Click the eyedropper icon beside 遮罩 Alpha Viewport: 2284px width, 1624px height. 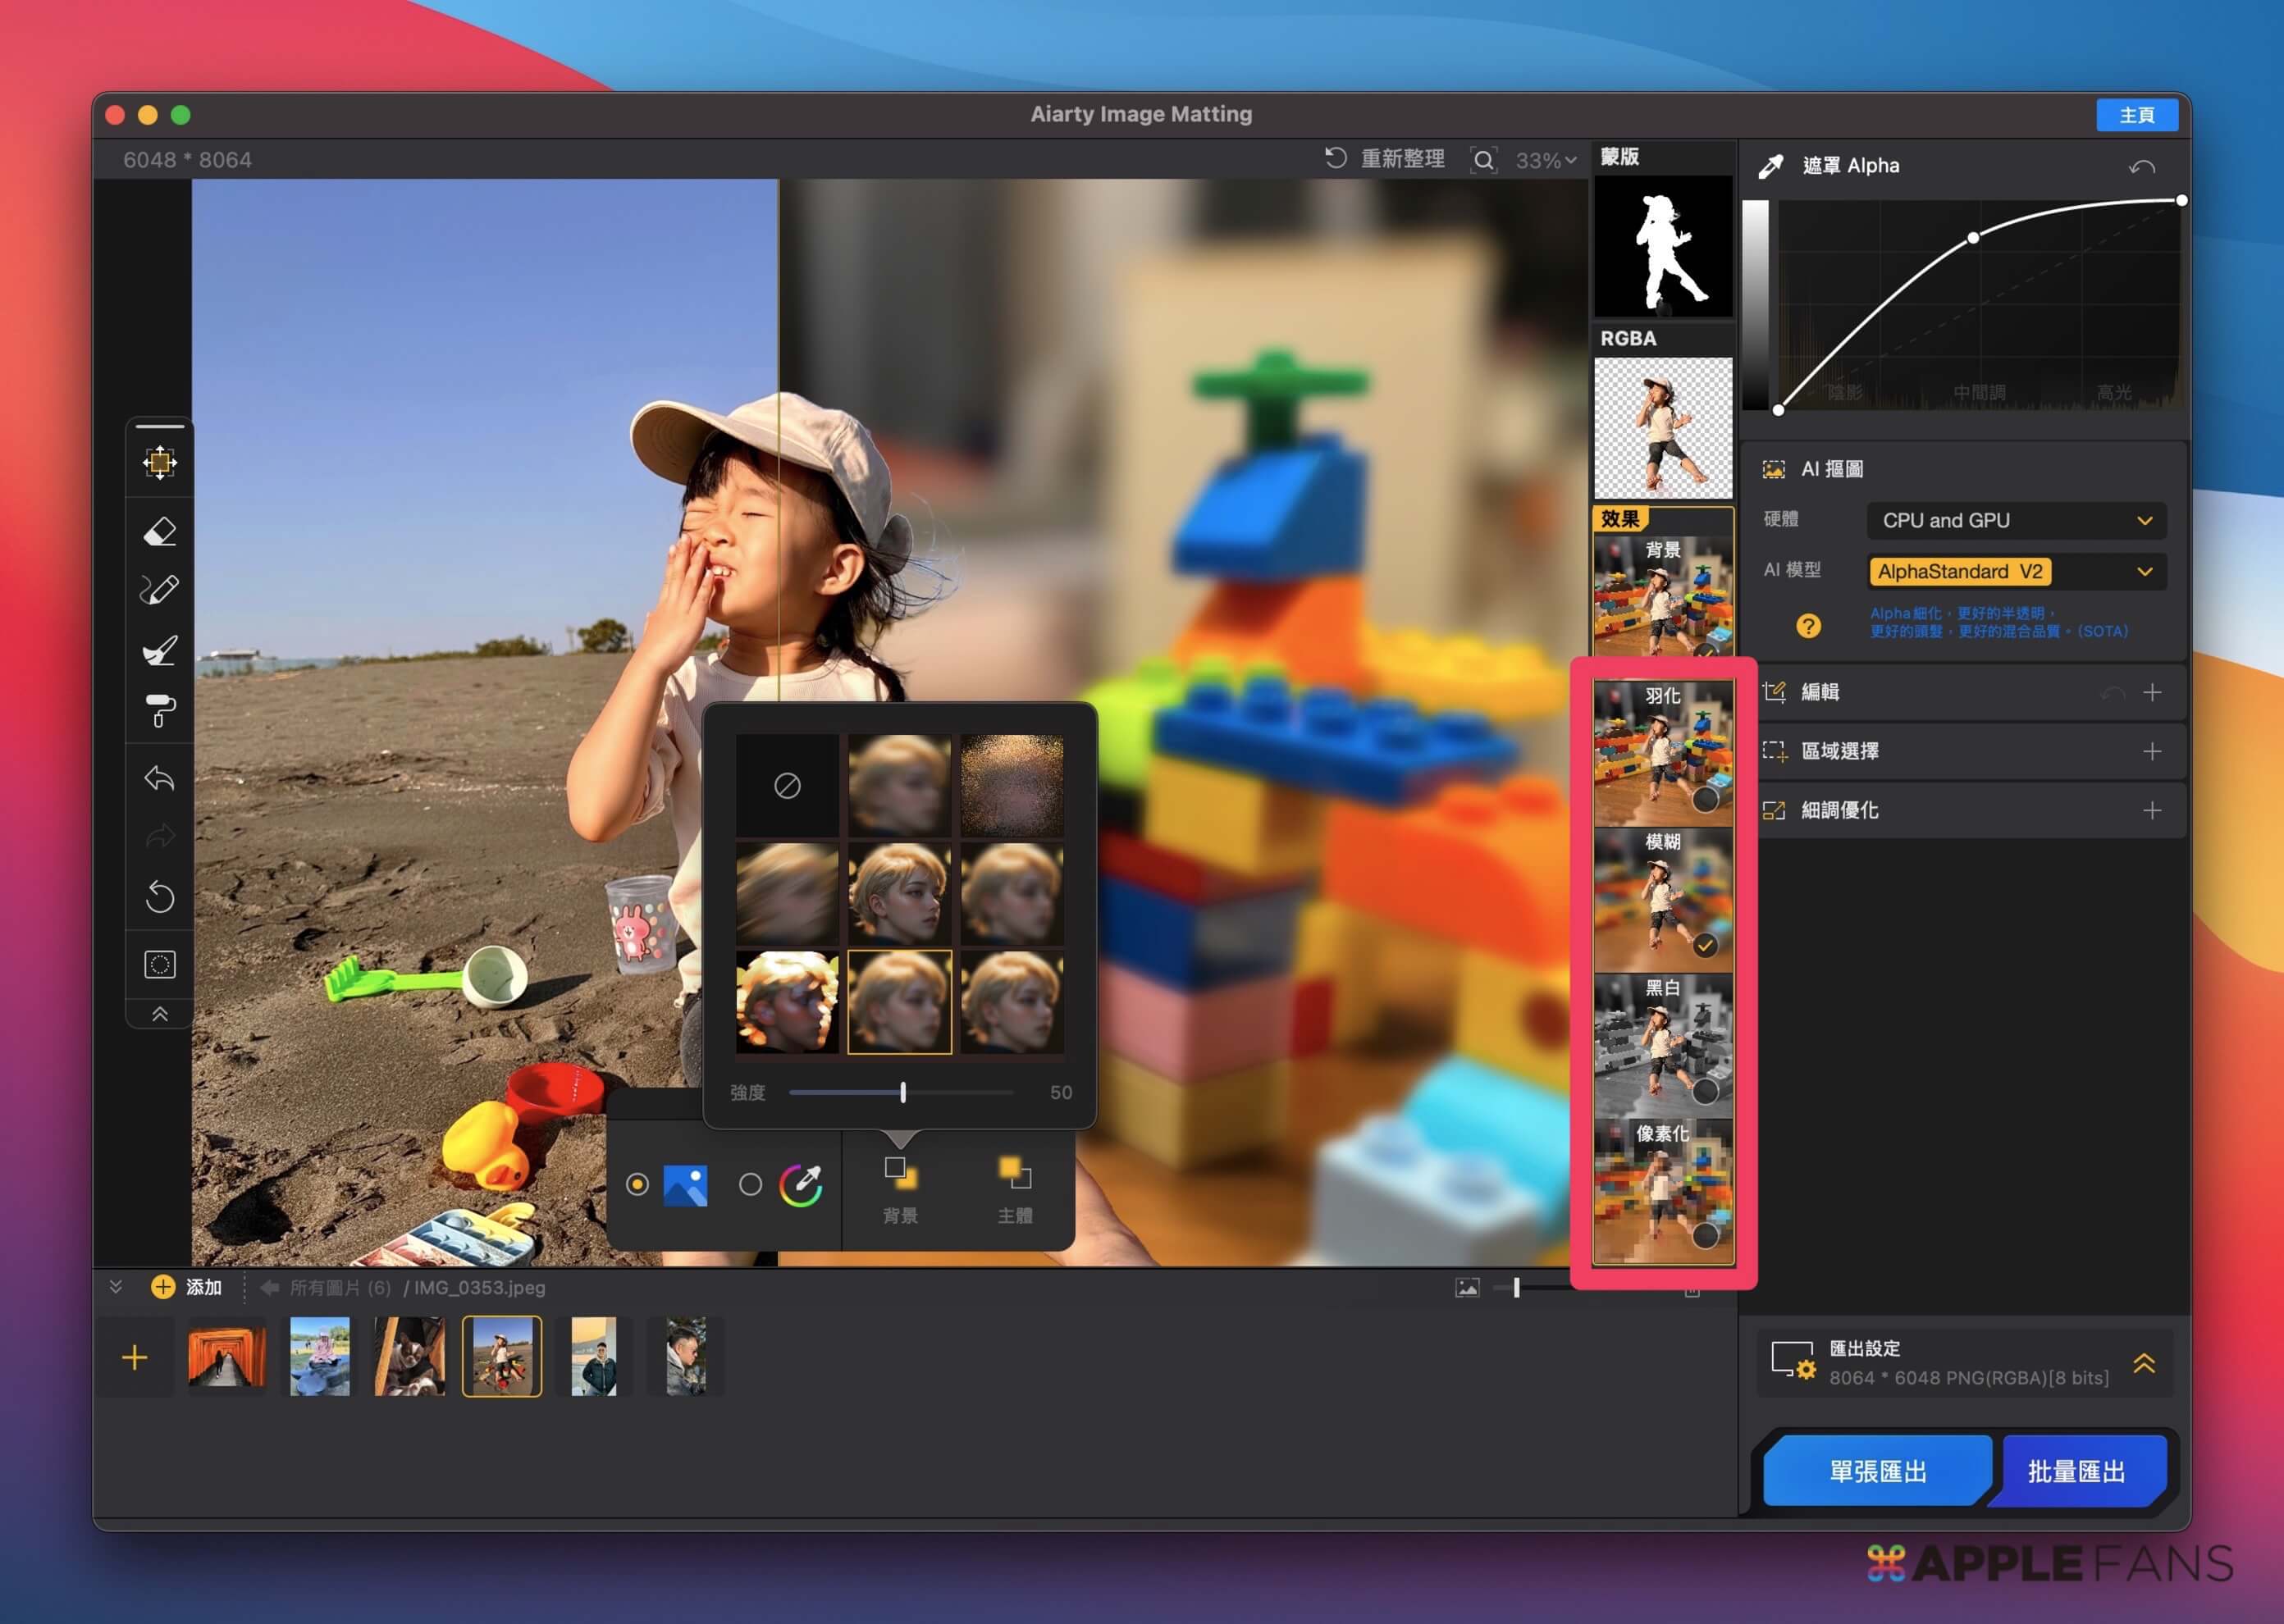pyautogui.click(x=1771, y=166)
